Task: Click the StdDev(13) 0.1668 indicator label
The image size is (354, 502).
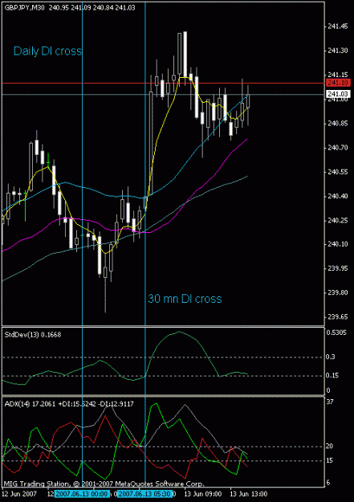Action: pyautogui.click(x=33, y=335)
